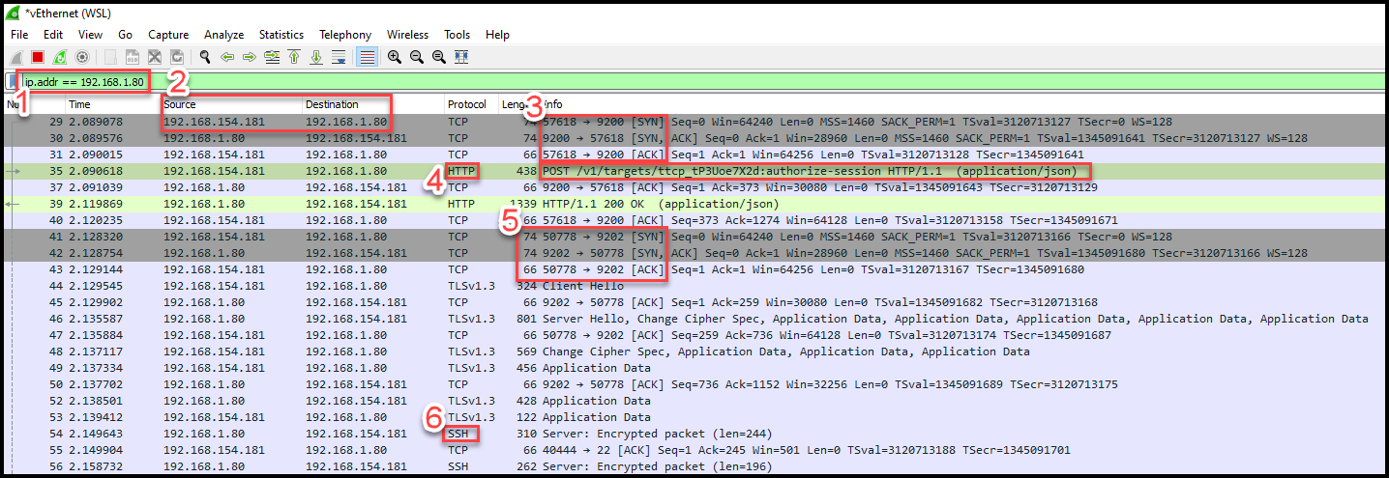1389x478 pixels.
Task: Click the Close capture file X icon
Action: (x=155, y=57)
